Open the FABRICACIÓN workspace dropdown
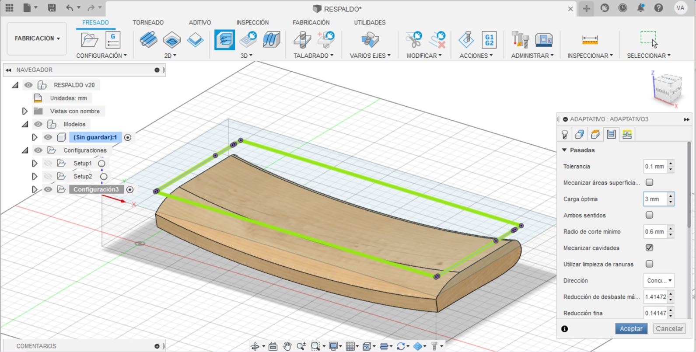696x352 pixels. (x=37, y=38)
